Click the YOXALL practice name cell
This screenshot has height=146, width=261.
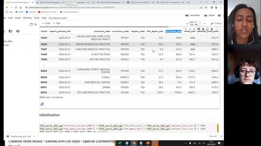106,77
